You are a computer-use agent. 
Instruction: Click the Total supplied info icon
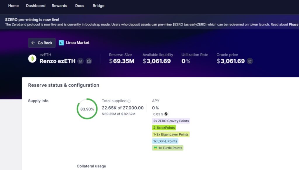129,101
